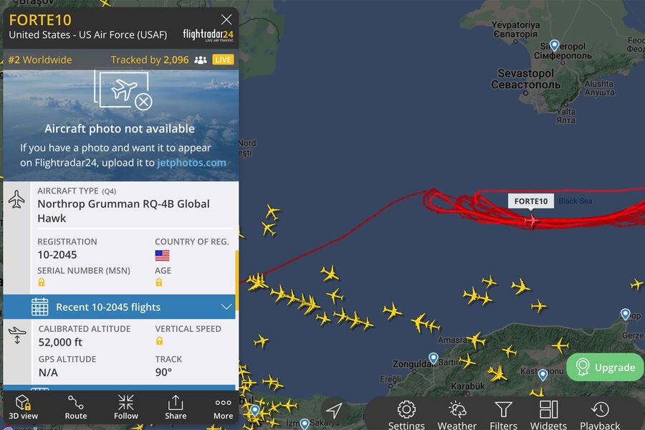Open the Widgets panel
The image size is (645, 430).
(x=548, y=415)
